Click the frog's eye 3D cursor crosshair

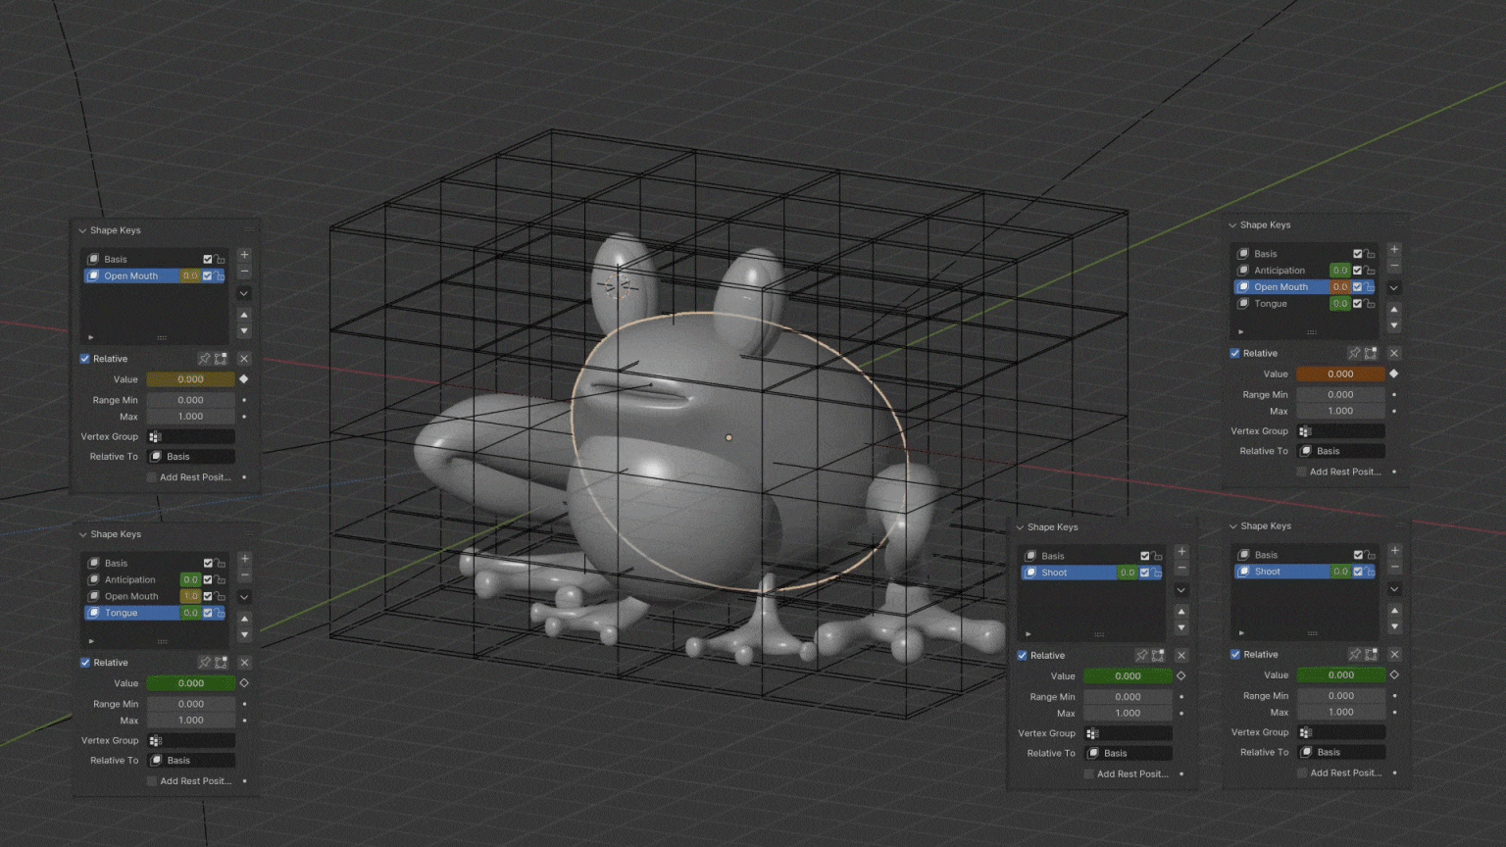(x=618, y=285)
